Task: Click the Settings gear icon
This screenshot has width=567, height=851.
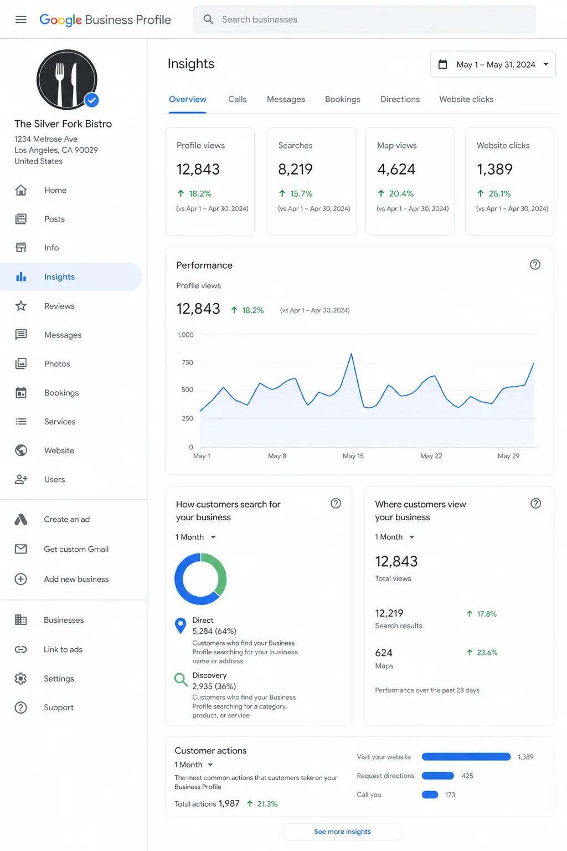Action: tap(21, 679)
